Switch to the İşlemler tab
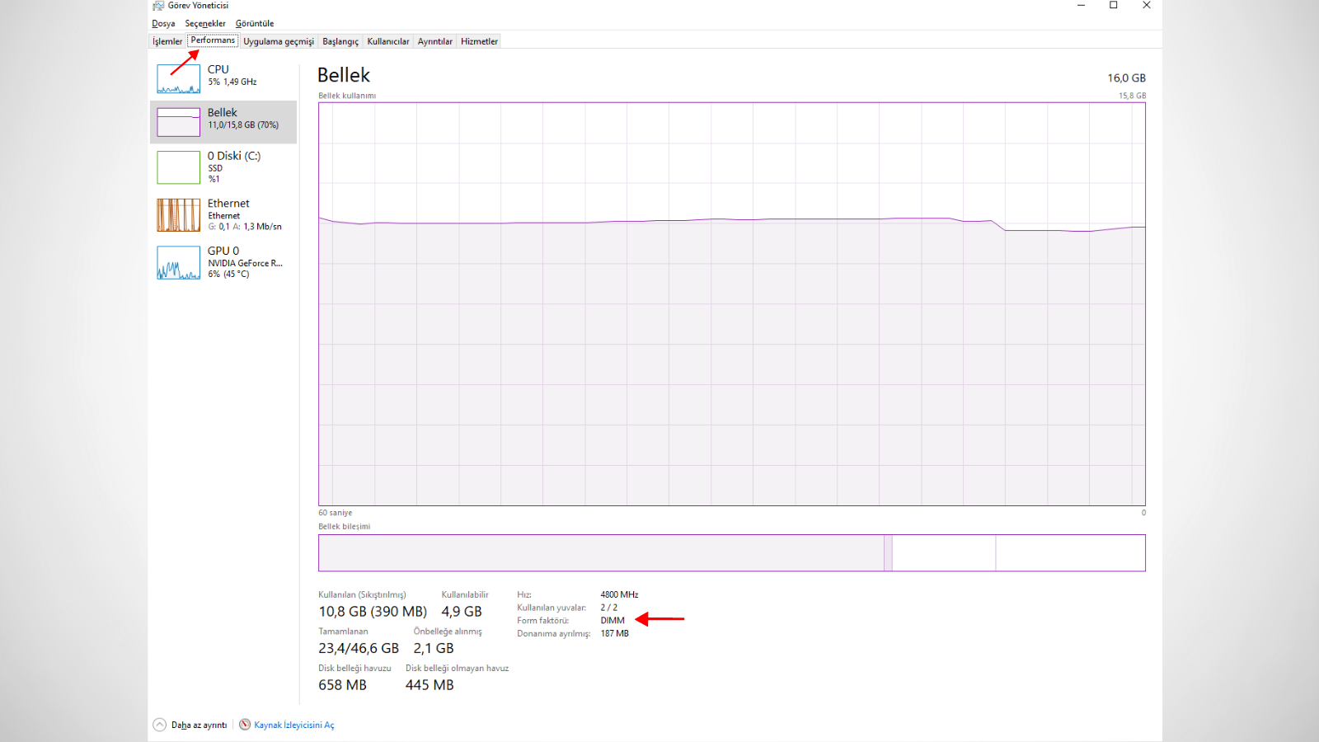Viewport: 1319px width, 742px height. coord(167,41)
